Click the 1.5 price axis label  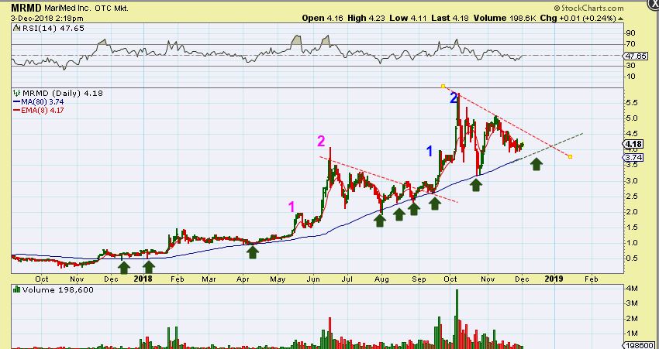tap(632, 228)
